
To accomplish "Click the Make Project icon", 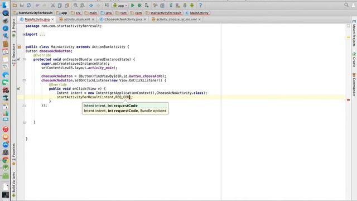I will [x=107, y=5].
